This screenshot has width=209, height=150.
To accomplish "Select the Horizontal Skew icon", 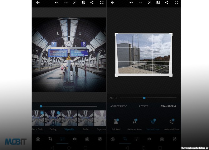I will click(x=172, y=122).
